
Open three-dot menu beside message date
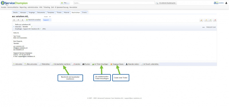point(203,27)
